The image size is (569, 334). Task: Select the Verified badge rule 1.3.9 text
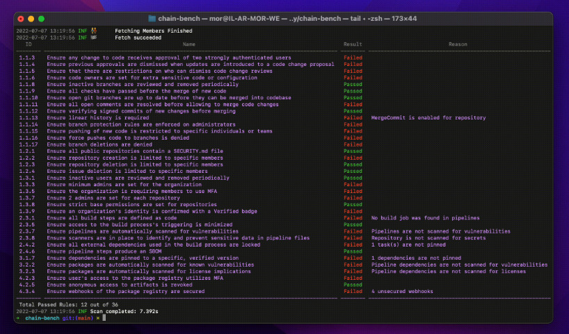(x=152, y=211)
